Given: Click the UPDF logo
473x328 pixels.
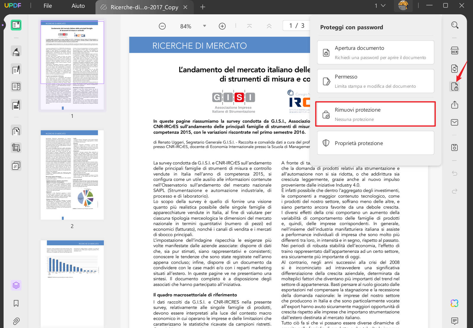Looking at the screenshot, I should click(x=13, y=5).
